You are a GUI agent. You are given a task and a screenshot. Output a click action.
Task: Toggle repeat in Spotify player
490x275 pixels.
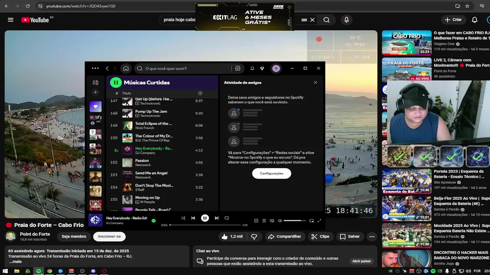point(227,218)
